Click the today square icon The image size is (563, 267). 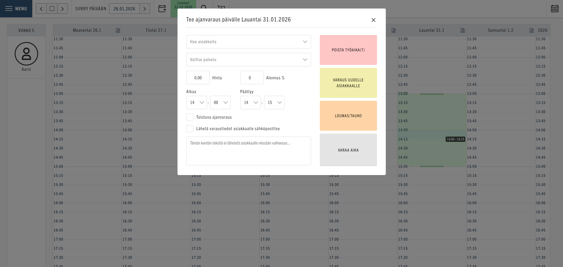(52, 9)
